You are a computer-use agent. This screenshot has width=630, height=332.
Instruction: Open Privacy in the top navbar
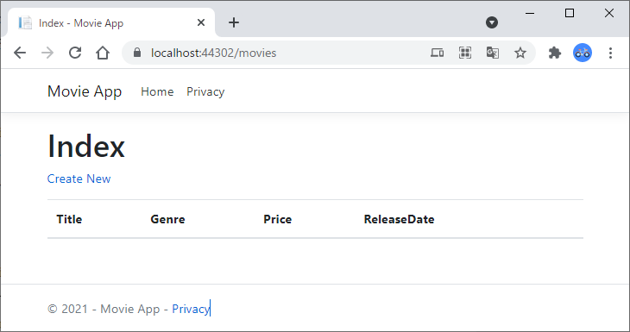pos(205,91)
